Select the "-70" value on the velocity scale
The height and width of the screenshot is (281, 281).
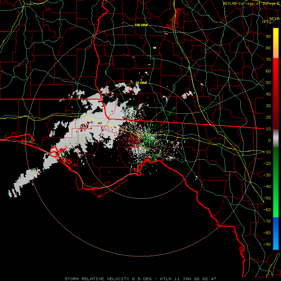pos(267,221)
